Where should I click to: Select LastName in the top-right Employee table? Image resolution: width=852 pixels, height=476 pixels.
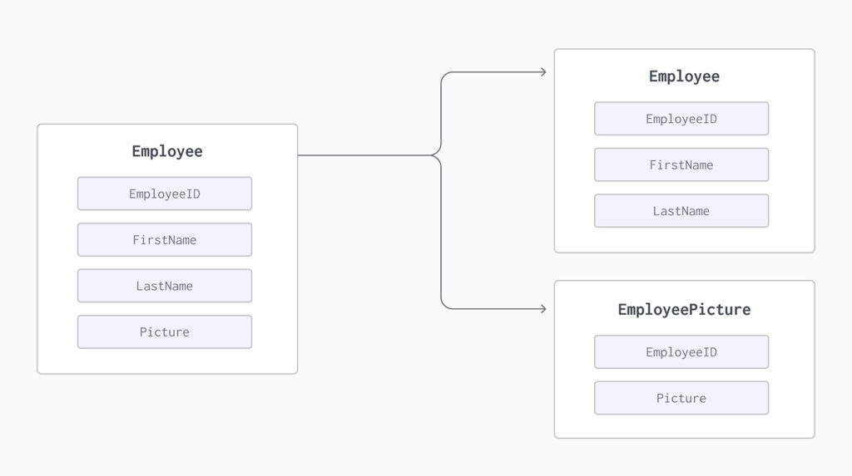pyautogui.click(x=681, y=211)
